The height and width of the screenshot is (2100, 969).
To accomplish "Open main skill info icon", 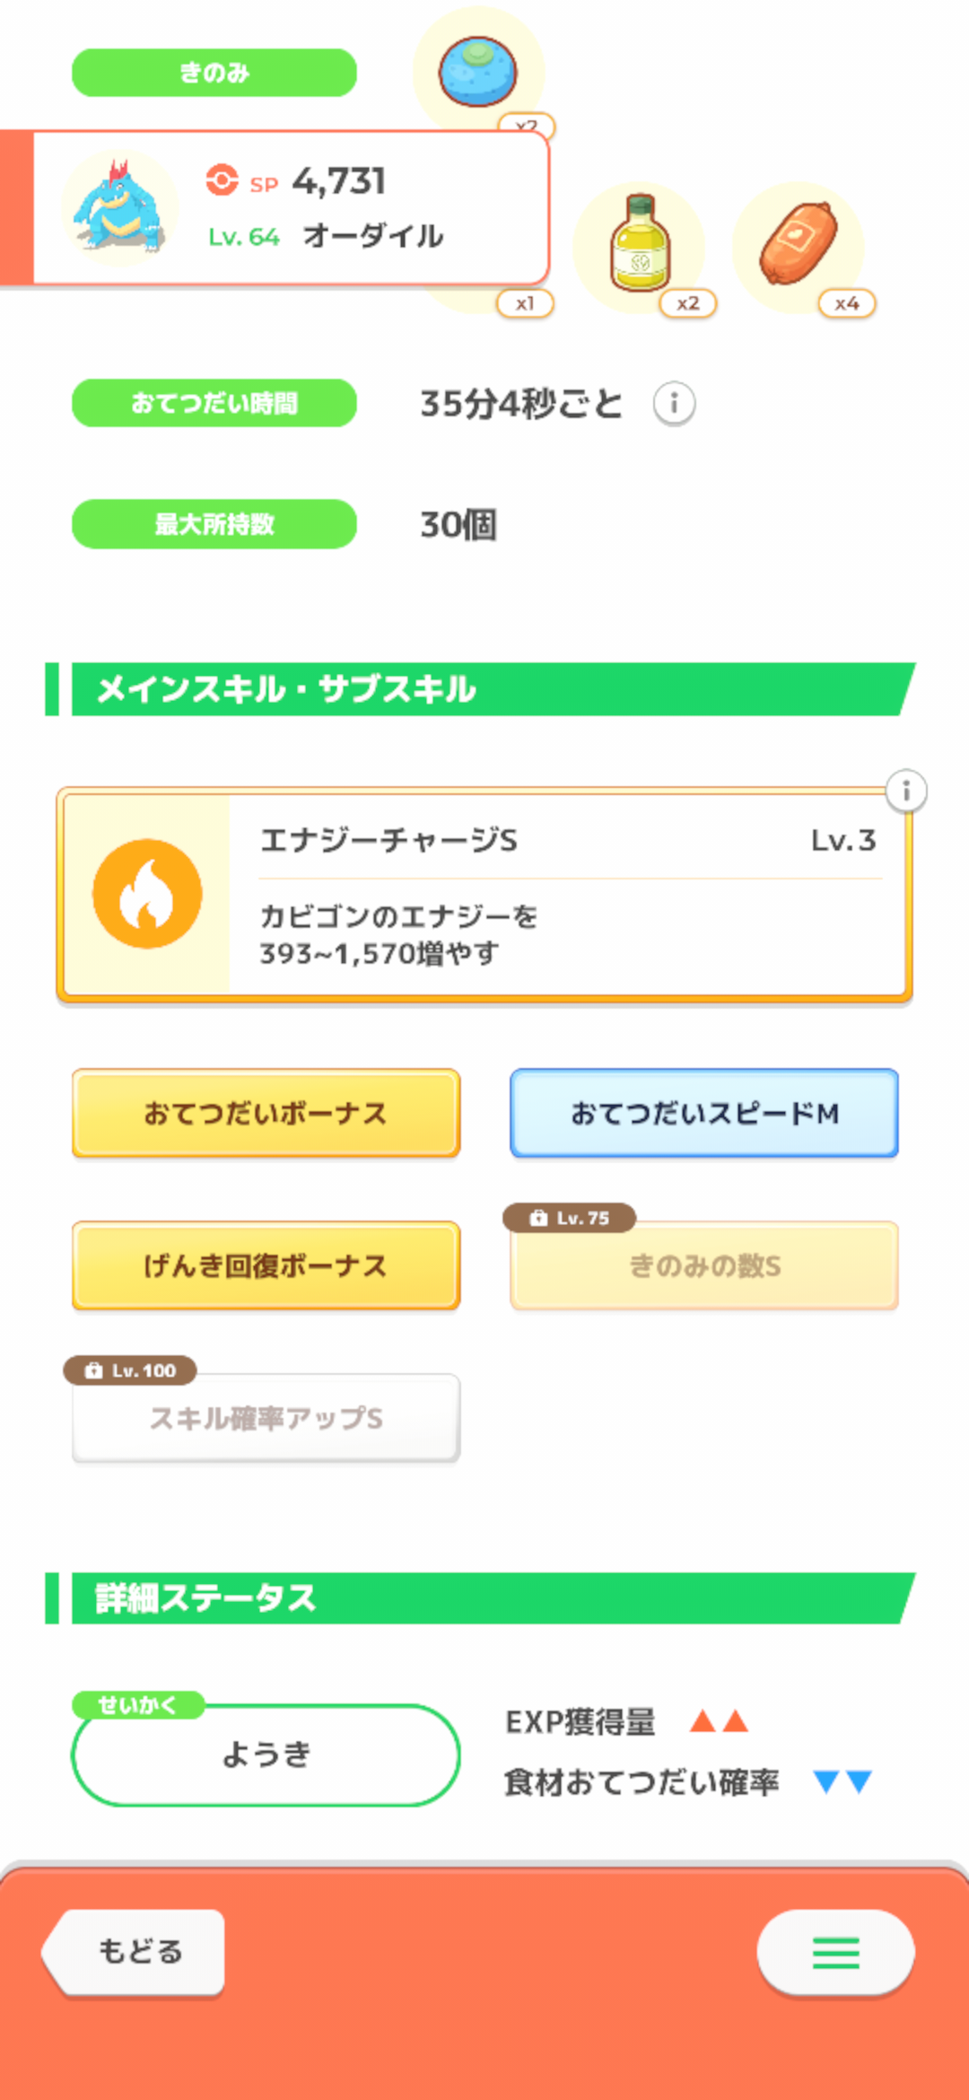I will 906,791.
